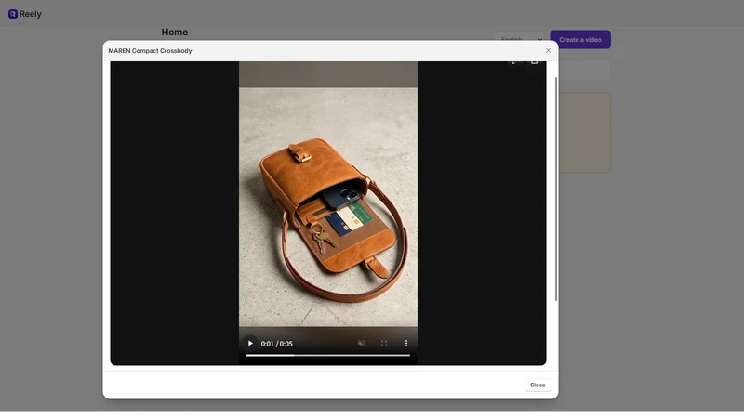Click the Close button in dialog footer
The image size is (744, 418).
(538, 385)
